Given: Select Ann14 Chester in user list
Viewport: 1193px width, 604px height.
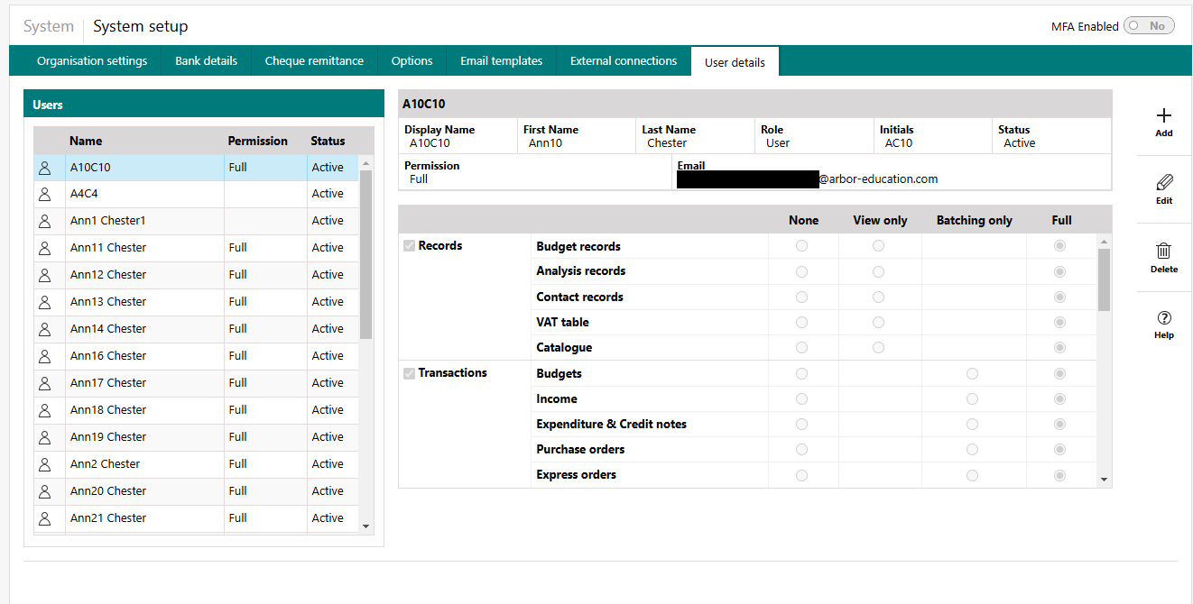Looking at the screenshot, I should point(108,329).
